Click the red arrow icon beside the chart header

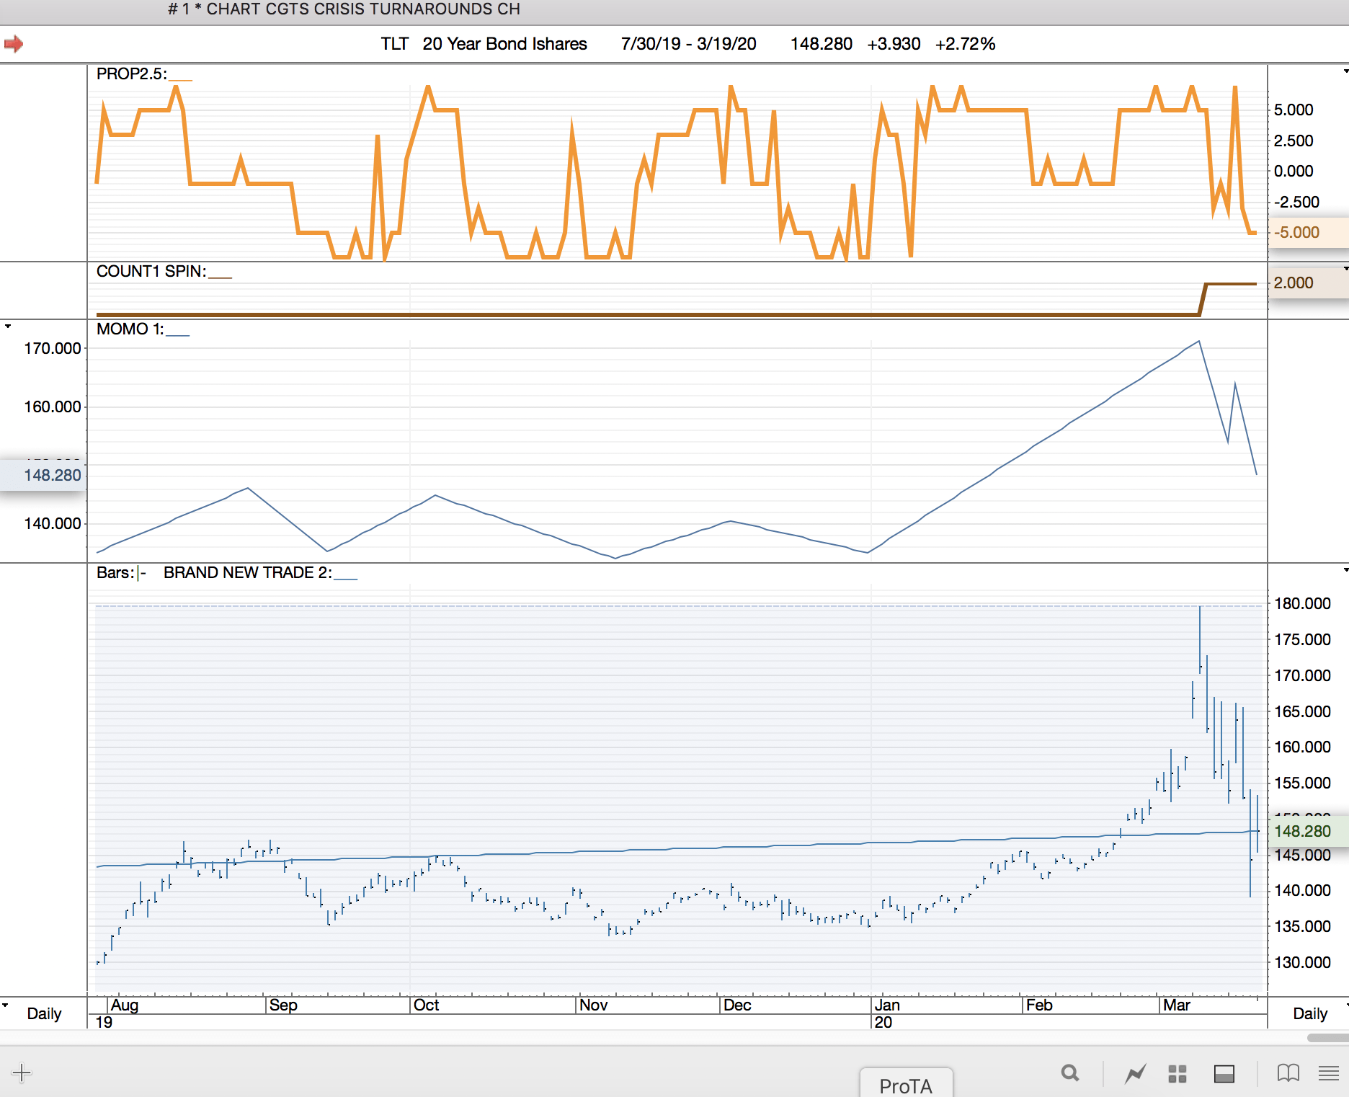pos(14,44)
